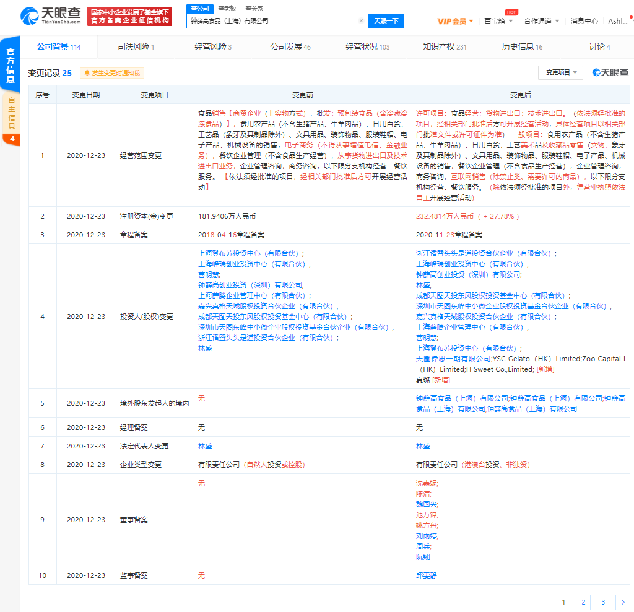This screenshot has width=634, height=612.
Task: Go to page 2 of change records
Action: pos(583,601)
